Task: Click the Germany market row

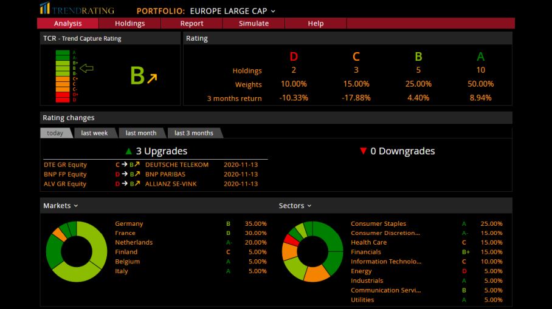Action: point(129,223)
